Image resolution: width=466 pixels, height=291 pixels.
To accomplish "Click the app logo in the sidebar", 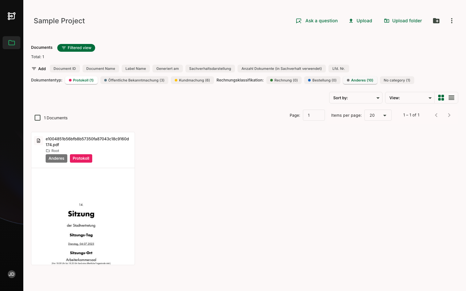I will [x=12, y=16].
